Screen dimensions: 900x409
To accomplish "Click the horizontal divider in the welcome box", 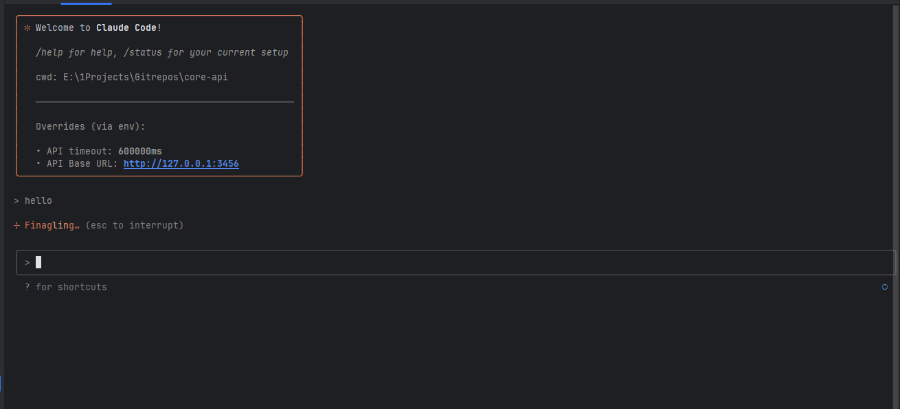I will point(165,102).
